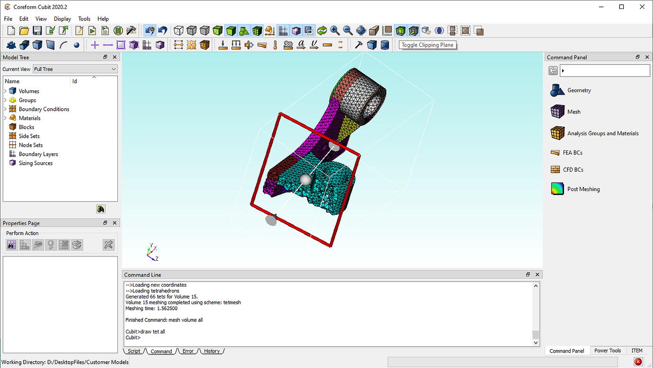Screen dimensions: 653x368
Task: Click the zoom in magnifier icon
Action: coord(335,31)
